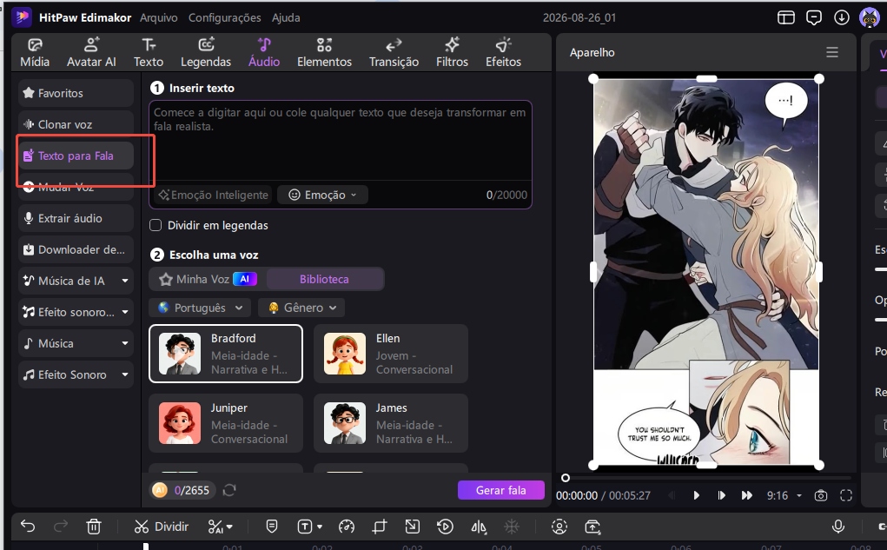Viewport: 887px width, 550px height.
Task: Take a snapshot with the camera icon
Action: 821,495
